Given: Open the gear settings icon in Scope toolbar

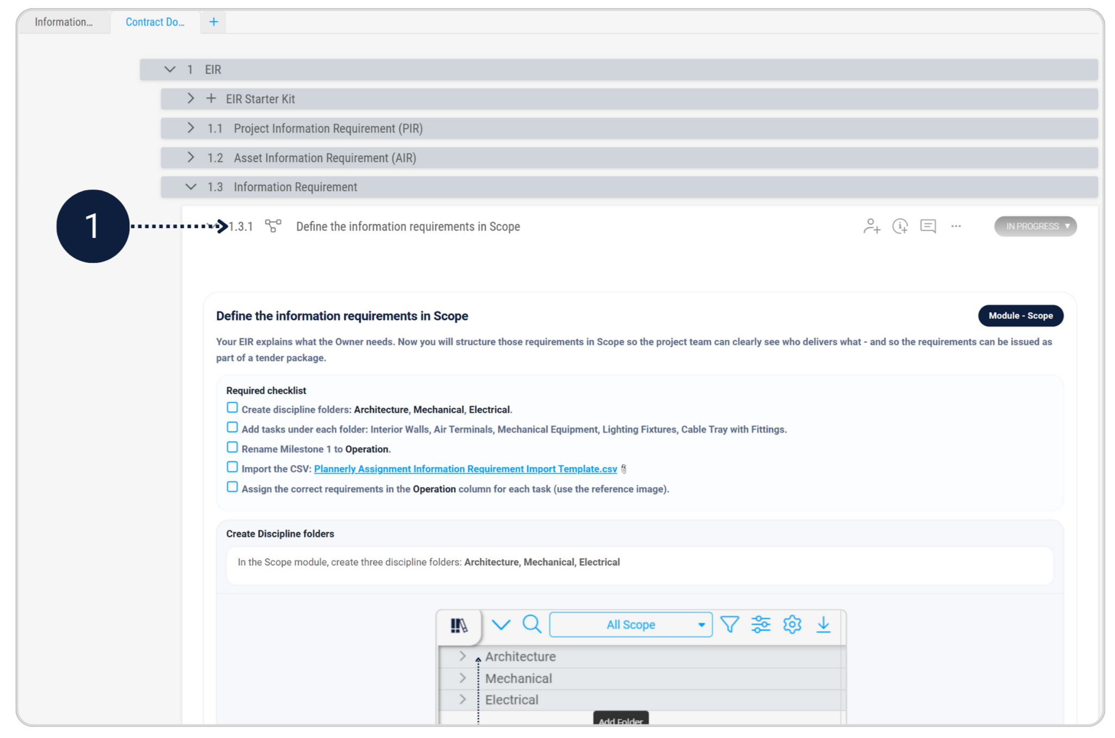Looking at the screenshot, I should [x=792, y=625].
